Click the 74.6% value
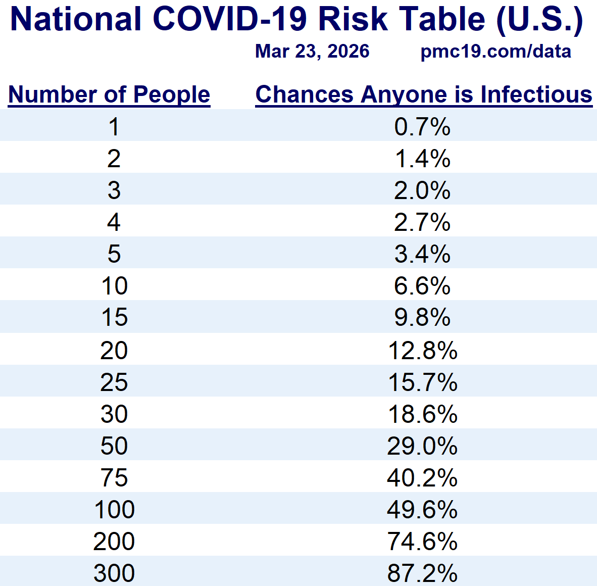This screenshot has width=597, height=586. (422, 541)
